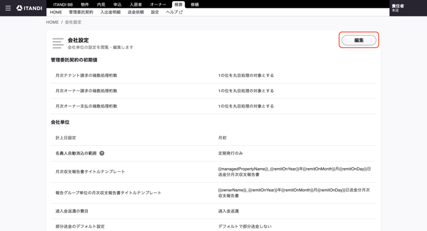Click the 部分送金のデフォルト設定 label
Viewport: 427px width, 231px height.
[x=80, y=227]
